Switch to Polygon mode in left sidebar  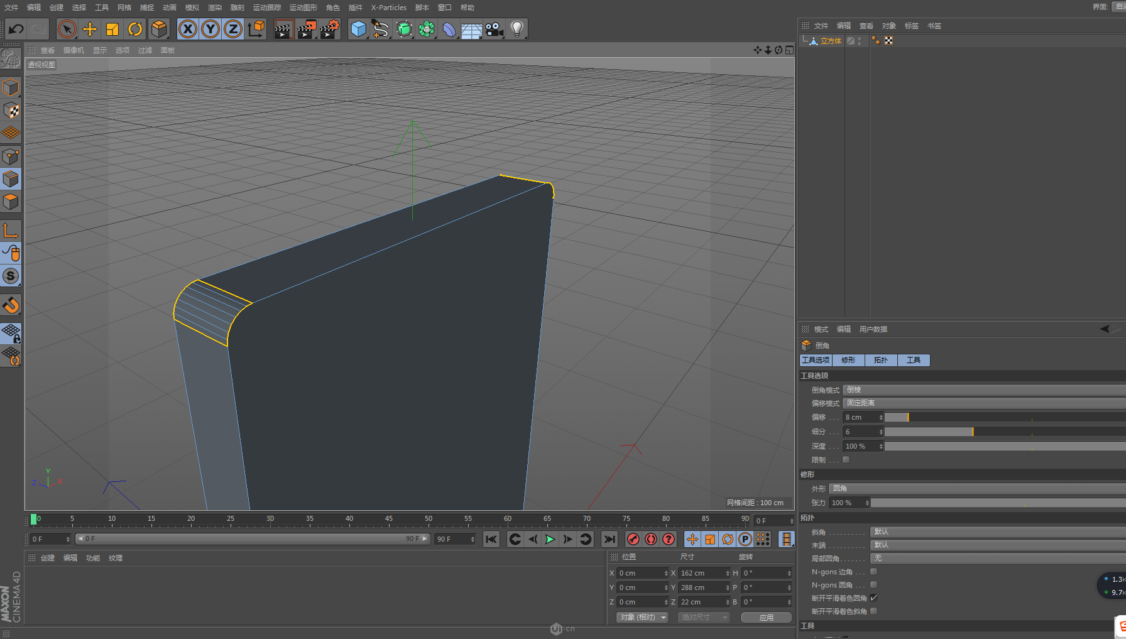point(11,202)
